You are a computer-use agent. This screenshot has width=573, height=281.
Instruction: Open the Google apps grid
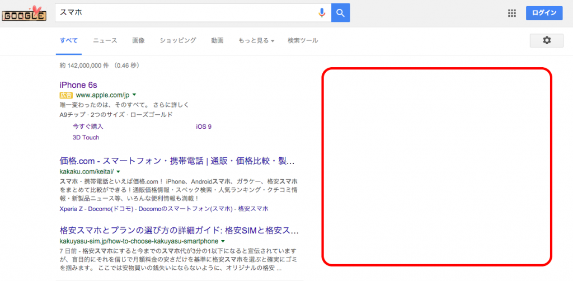(x=512, y=13)
